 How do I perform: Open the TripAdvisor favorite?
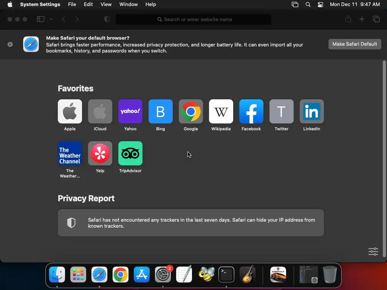[130, 153]
